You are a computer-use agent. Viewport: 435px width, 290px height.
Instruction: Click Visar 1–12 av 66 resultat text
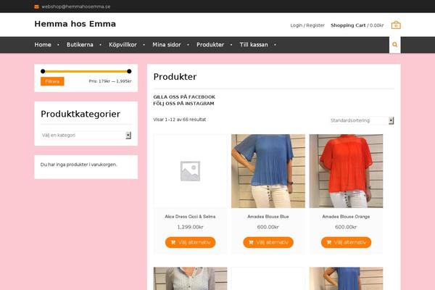point(180,120)
